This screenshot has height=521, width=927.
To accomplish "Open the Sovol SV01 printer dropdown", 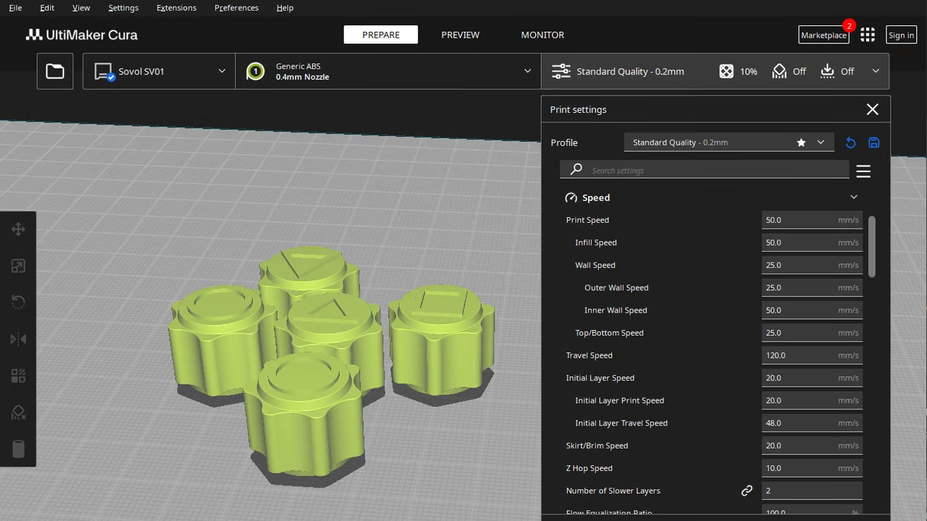I will click(159, 71).
